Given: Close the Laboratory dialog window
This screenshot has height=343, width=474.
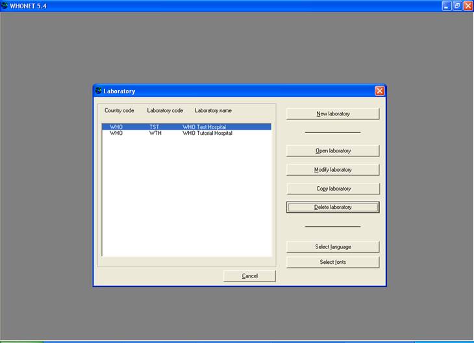Looking at the screenshot, I should 380,91.
